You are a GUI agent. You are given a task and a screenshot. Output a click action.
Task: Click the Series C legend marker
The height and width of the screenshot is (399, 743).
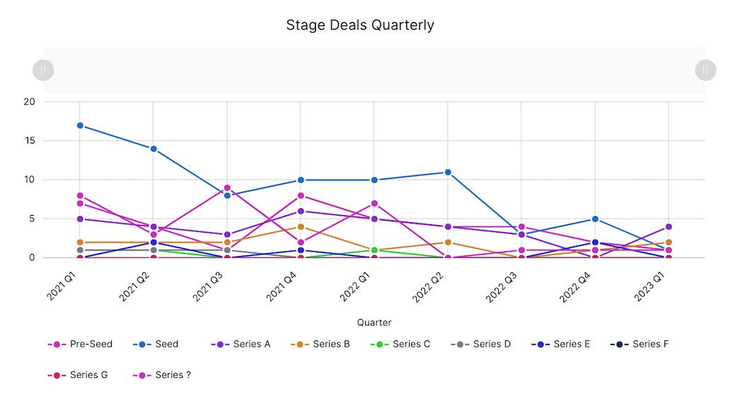(x=380, y=345)
